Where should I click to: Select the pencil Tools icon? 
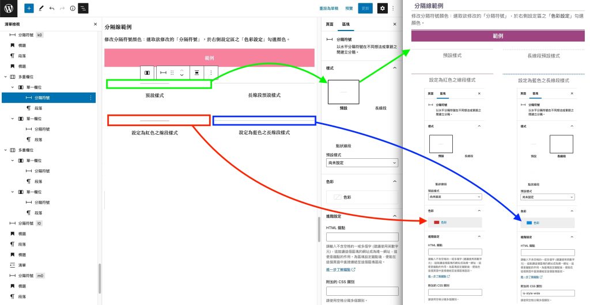(x=41, y=8)
